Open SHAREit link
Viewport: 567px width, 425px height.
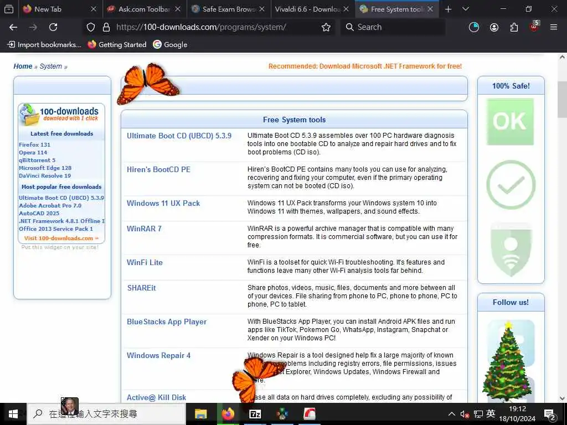tap(141, 288)
